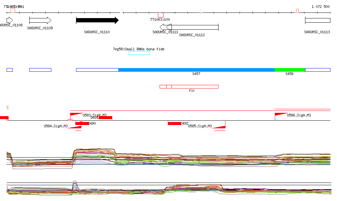Click the 1 072 500 position label
337x201 pixels.
pos(321,7)
